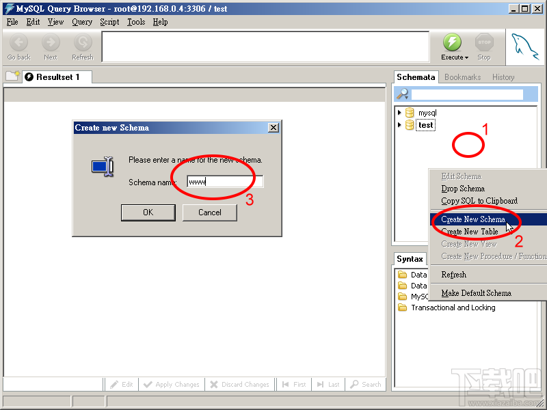Open the Query menu
Viewport: 547px width, 410px height.
82,22
